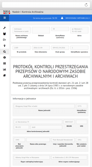The width and height of the screenshot is (92, 167).
Task: Click the NiKA logo
Action: [7, 12]
